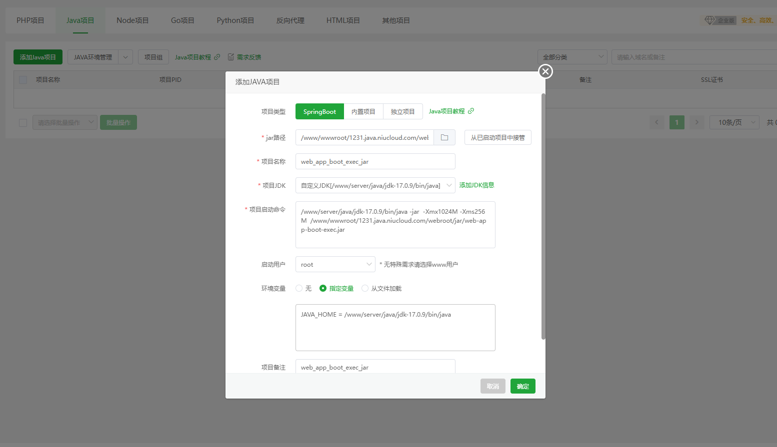Switch to the 内置项目 project type

[363, 111]
